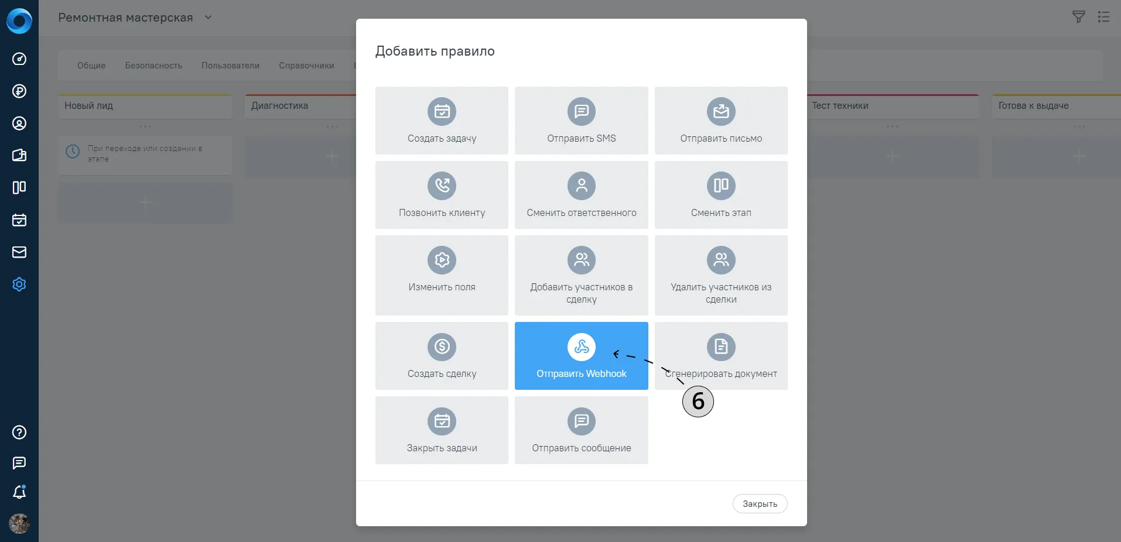Select the Close tasks (Закрыть задачи) tile

(442, 430)
